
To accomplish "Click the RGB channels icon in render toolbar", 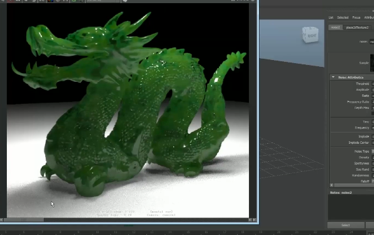I will point(50,1).
